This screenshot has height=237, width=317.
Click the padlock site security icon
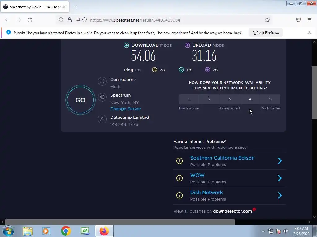tap(70, 20)
